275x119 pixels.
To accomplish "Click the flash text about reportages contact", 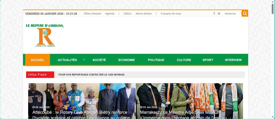I will pos(91,75).
